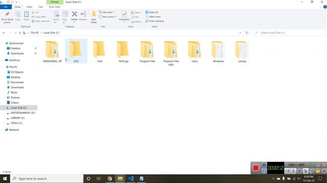Click the Rename button in ribbon
The height and width of the screenshot is (183, 327).
(x=83, y=16)
